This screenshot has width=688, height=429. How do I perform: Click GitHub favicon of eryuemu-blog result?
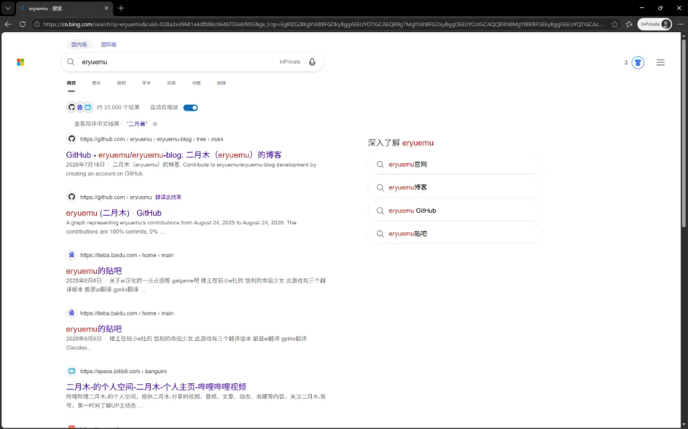click(x=71, y=138)
